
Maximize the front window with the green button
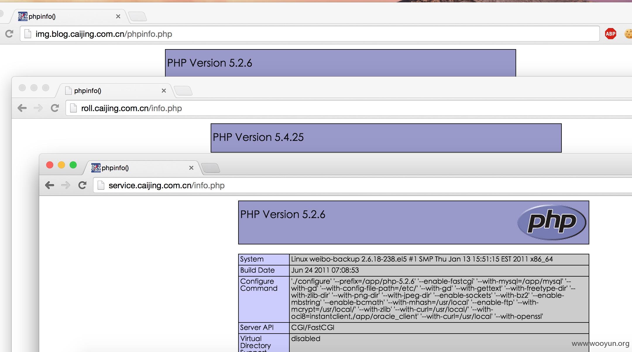[x=73, y=165]
